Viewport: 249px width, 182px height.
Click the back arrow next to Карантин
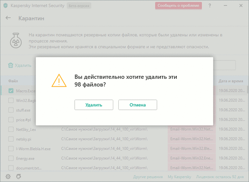[x=8, y=19]
